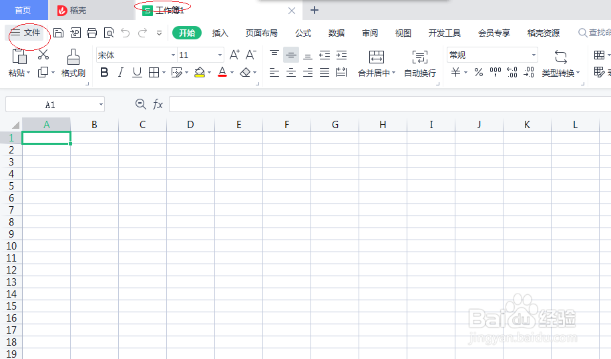Open the 稻壳 document tab

91,10
